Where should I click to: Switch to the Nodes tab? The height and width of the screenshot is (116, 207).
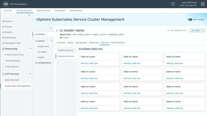pos(70,43)
